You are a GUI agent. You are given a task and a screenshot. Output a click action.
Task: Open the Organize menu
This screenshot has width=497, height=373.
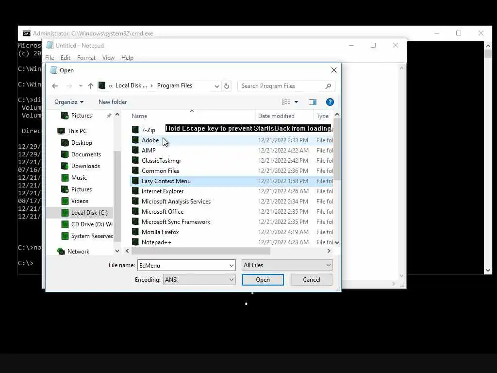click(69, 102)
